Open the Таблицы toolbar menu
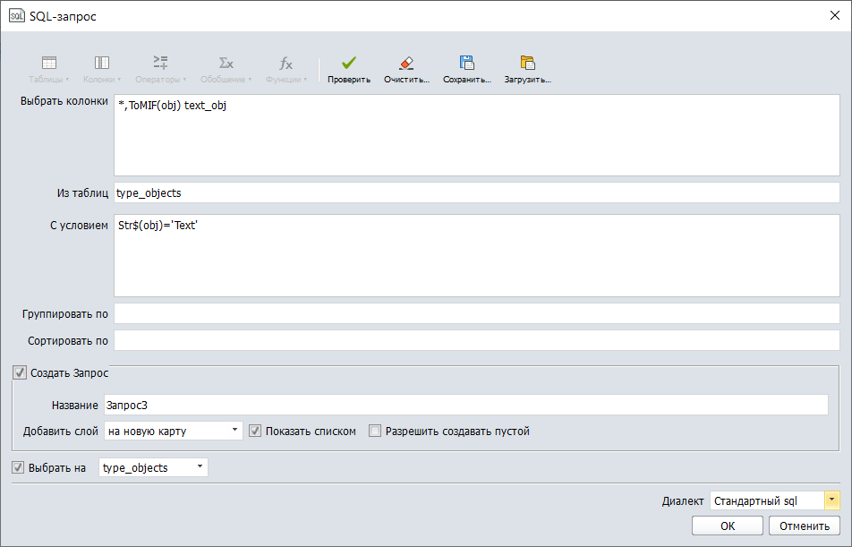 [49, 68]
